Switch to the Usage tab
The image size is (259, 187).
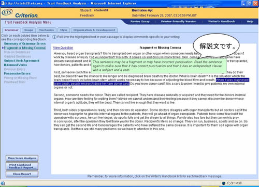tap(28, 30)
